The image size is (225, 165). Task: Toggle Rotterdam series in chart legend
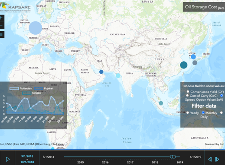click(21, 89)
